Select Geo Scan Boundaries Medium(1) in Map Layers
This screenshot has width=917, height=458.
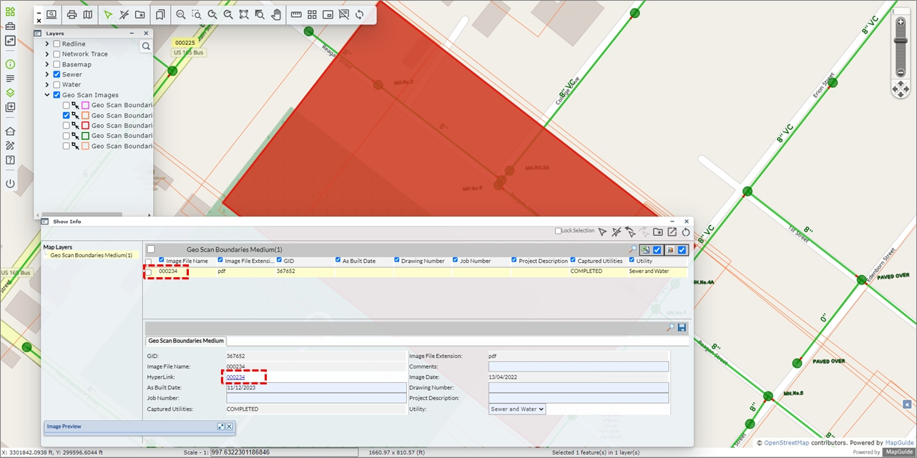pyautogui.click(x=91, y=255)
